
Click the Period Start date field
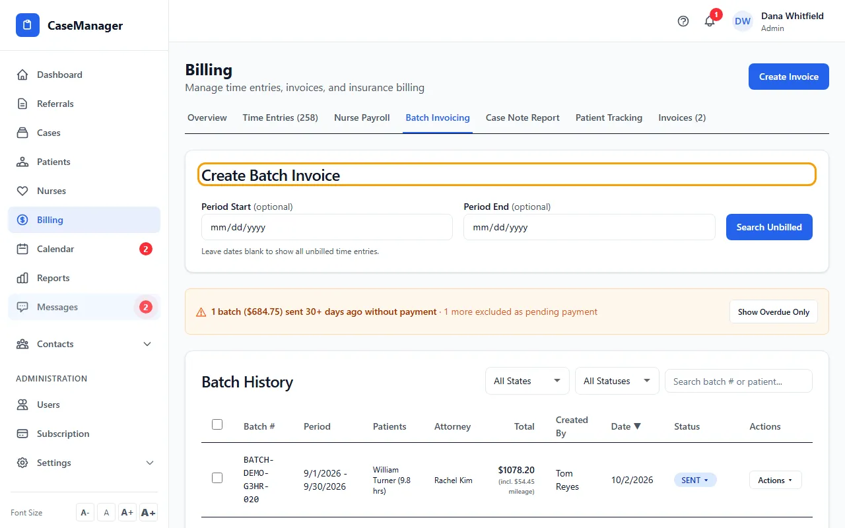click(327, 227)
